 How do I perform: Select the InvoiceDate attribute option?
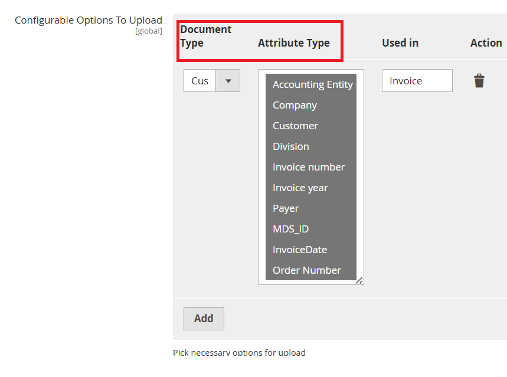300,250
